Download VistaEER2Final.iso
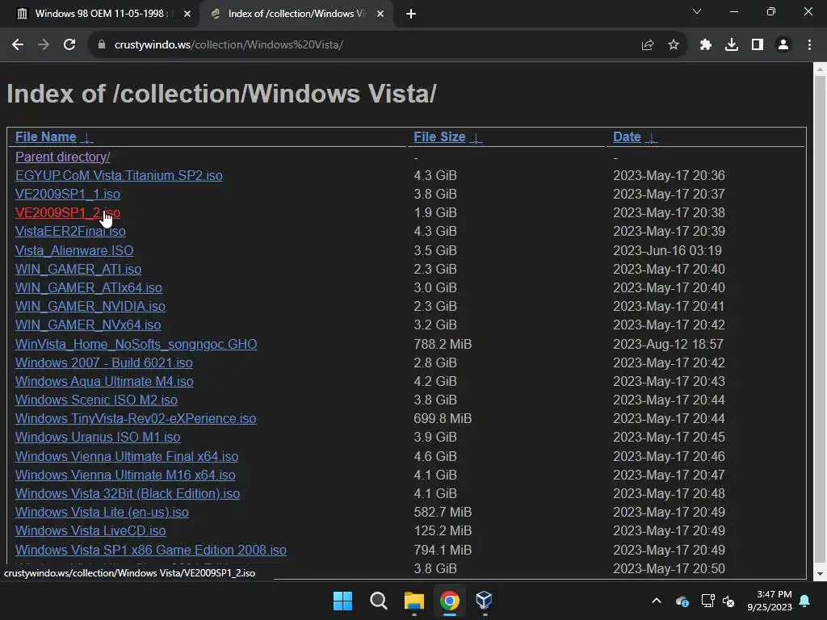 click(70, 232)
